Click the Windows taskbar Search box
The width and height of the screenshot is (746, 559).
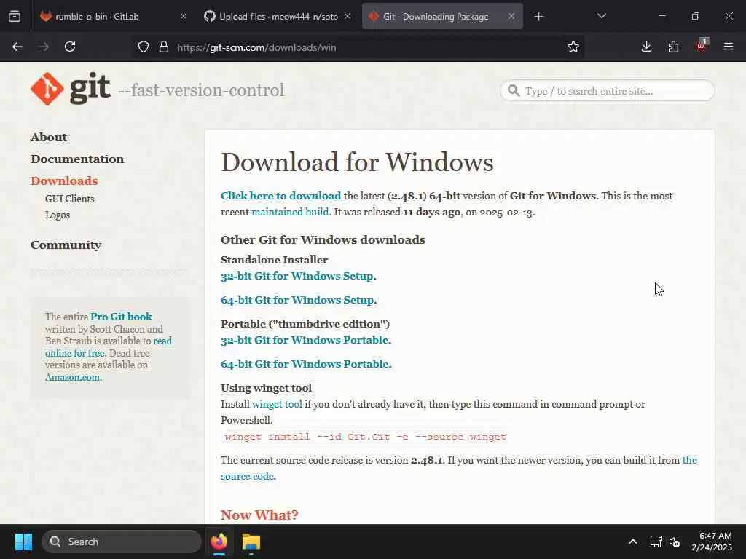point(122,542)
